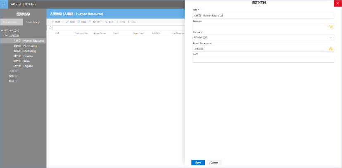Click the pencil edit icon in toolbar
The width and height of the screenshot is (342, 168).
(67, 22)
